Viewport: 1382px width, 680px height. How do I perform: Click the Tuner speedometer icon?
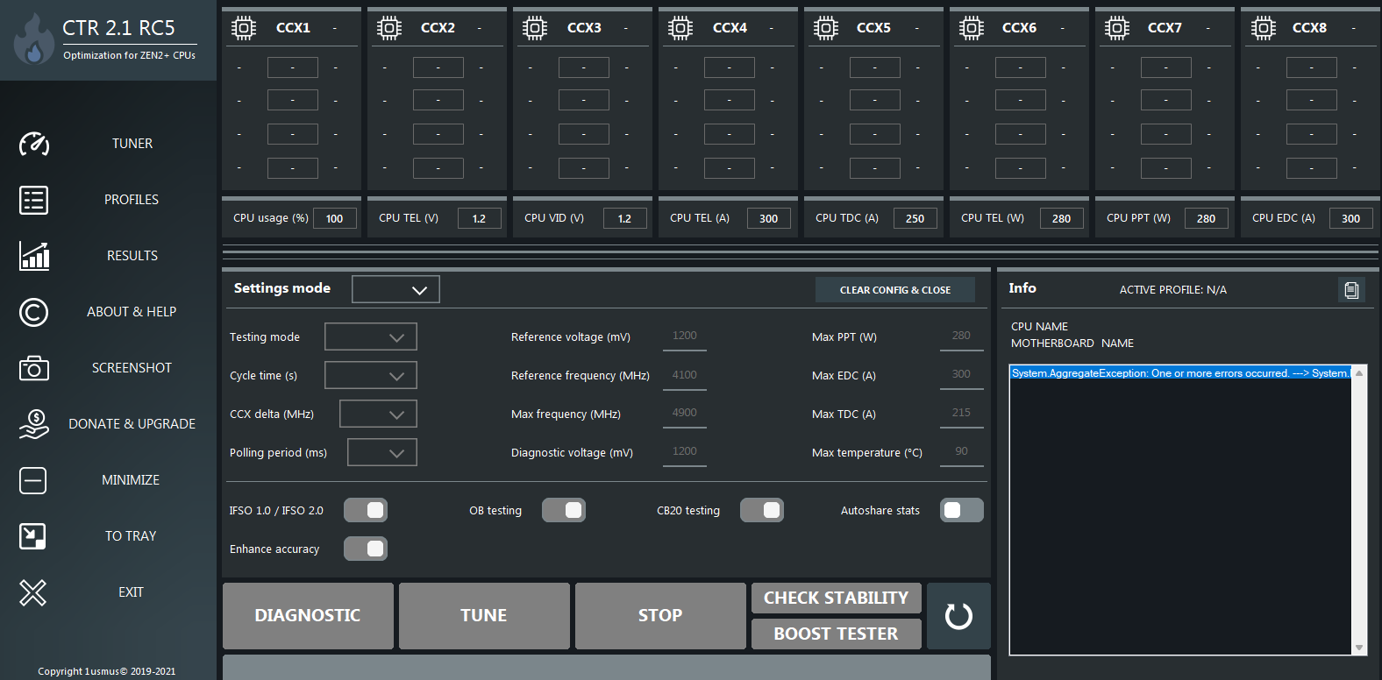point(34,144)
